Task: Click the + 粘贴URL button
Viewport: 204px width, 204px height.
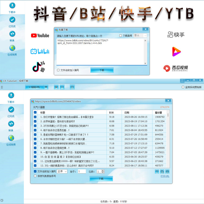Action: pos(35,87)
